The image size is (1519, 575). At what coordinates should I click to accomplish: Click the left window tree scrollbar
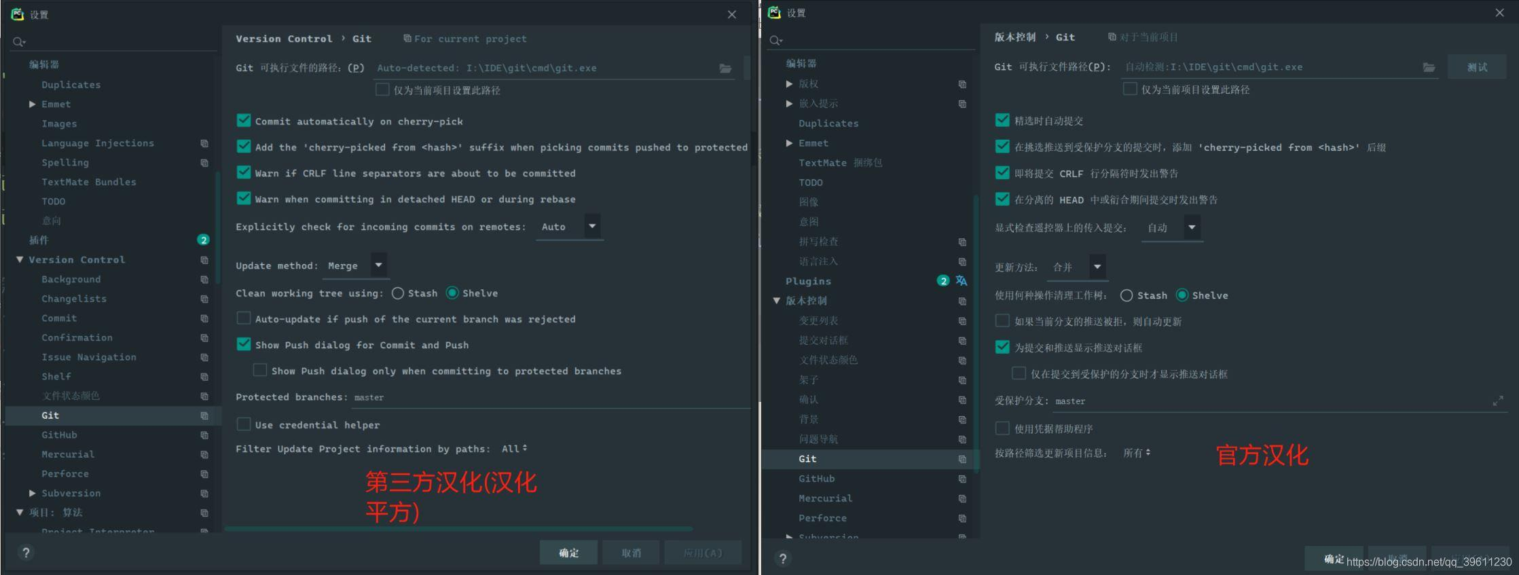[x=217, y=227]
